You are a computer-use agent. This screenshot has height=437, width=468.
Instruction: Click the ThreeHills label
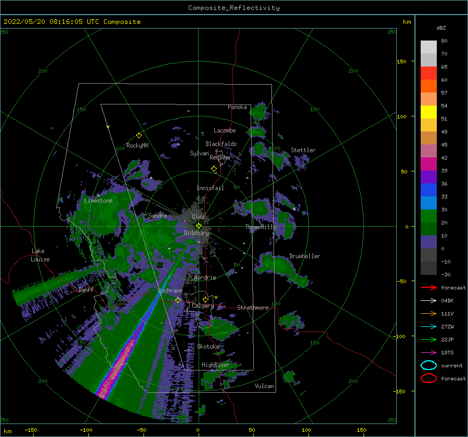261,227
